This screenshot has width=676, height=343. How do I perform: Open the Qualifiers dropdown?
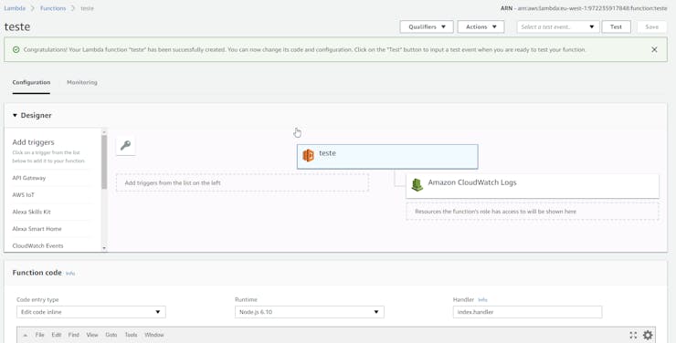[x=427, y=26]
